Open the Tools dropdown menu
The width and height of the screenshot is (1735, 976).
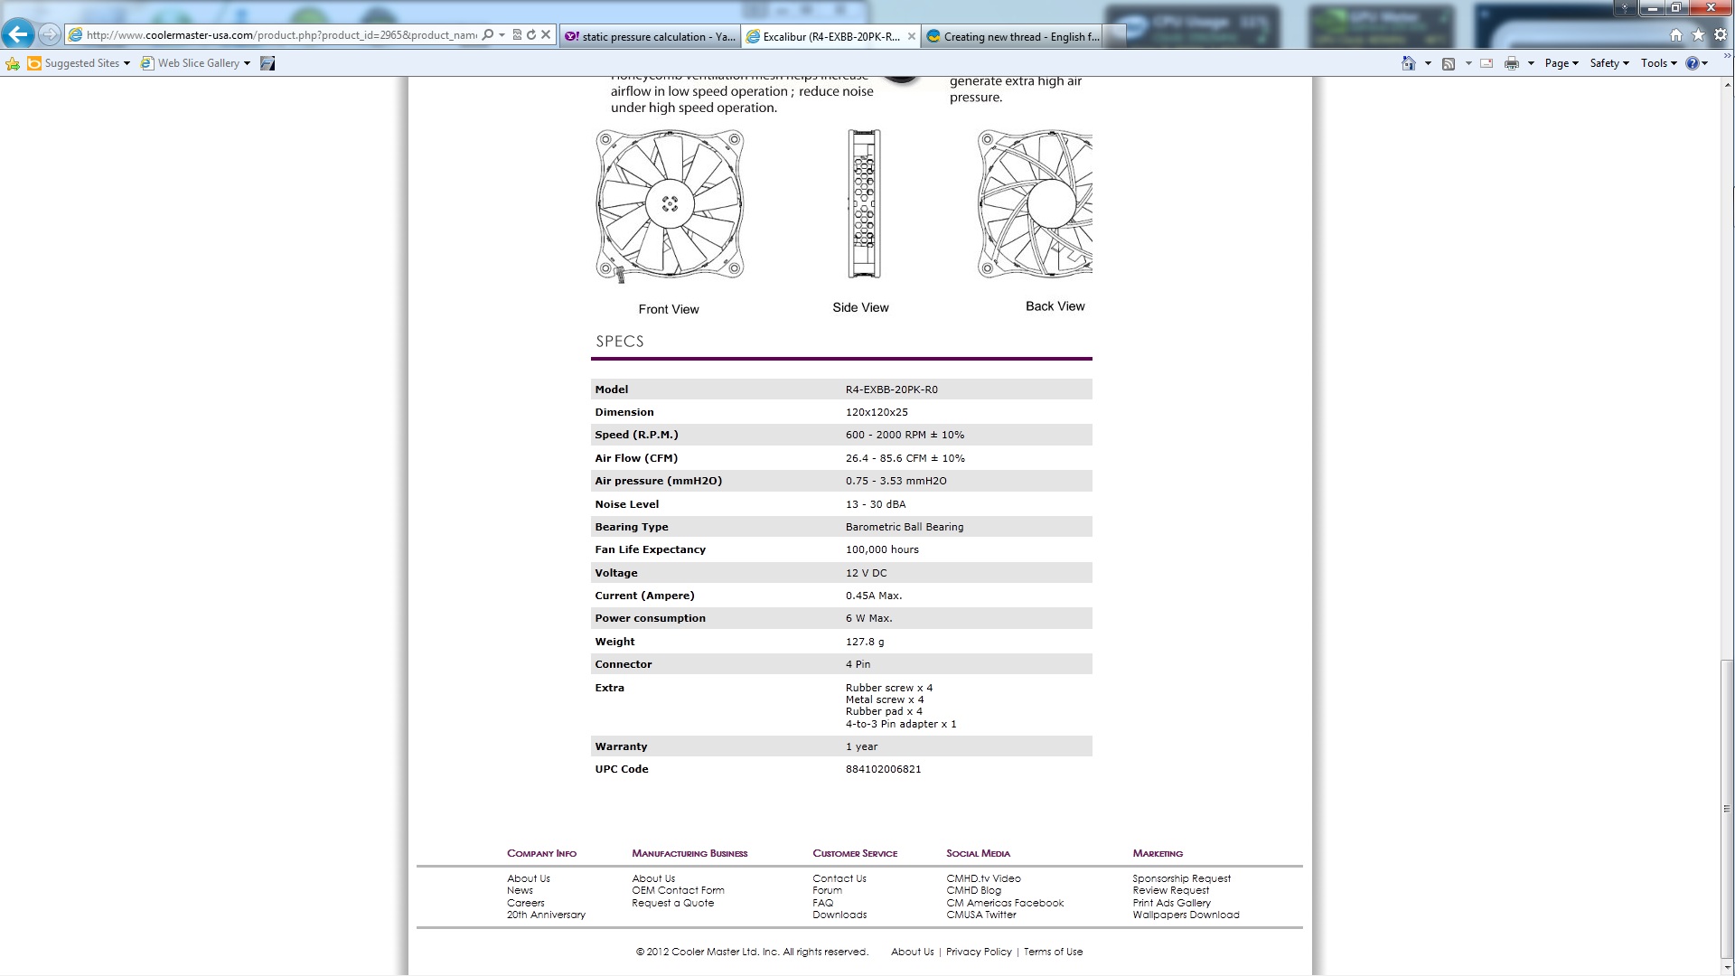tap(1658, 63)
